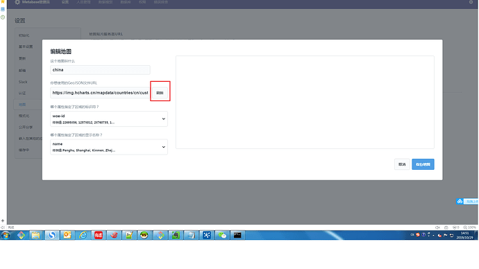Viewport: 479px width, 269px height.
Task: Open the Public sharing section in the sidebar
Action: click(x=26, y=127)
